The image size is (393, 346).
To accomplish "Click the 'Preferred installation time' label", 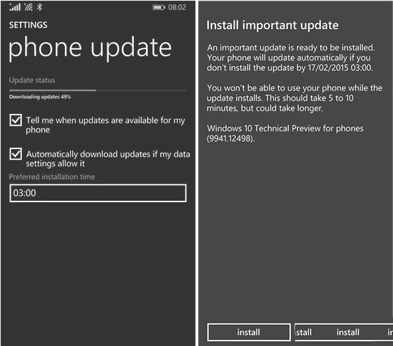I will 52,177.
